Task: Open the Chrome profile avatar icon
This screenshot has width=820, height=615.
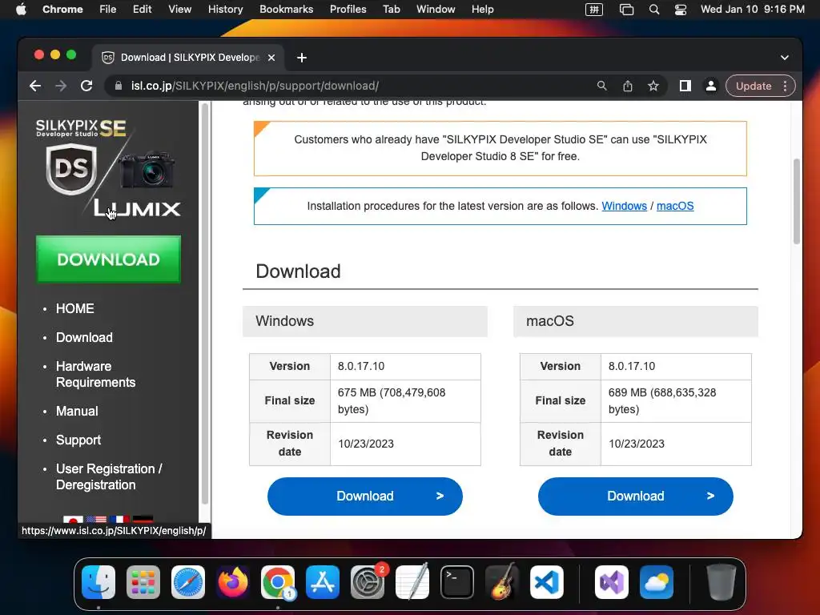Action: point(711,86)
